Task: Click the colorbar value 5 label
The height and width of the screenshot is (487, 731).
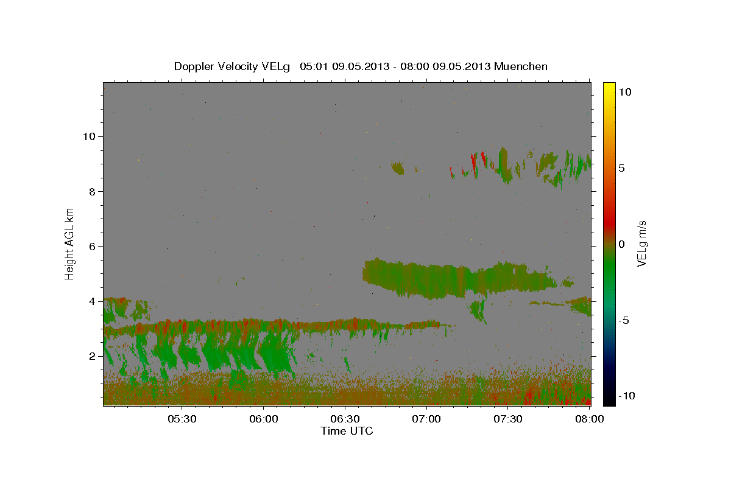Action: (621, 167)
